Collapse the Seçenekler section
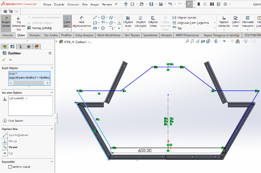 click(52, 162)
